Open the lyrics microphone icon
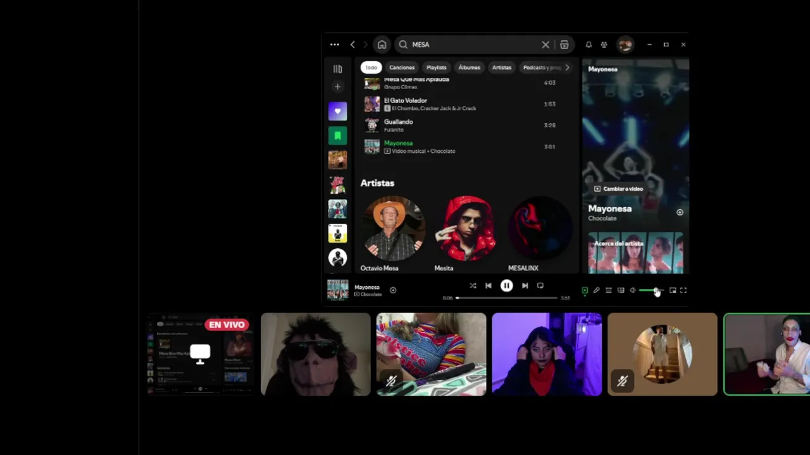The width and height of the screenshot is (810, 455). click(x=596, y=291)
